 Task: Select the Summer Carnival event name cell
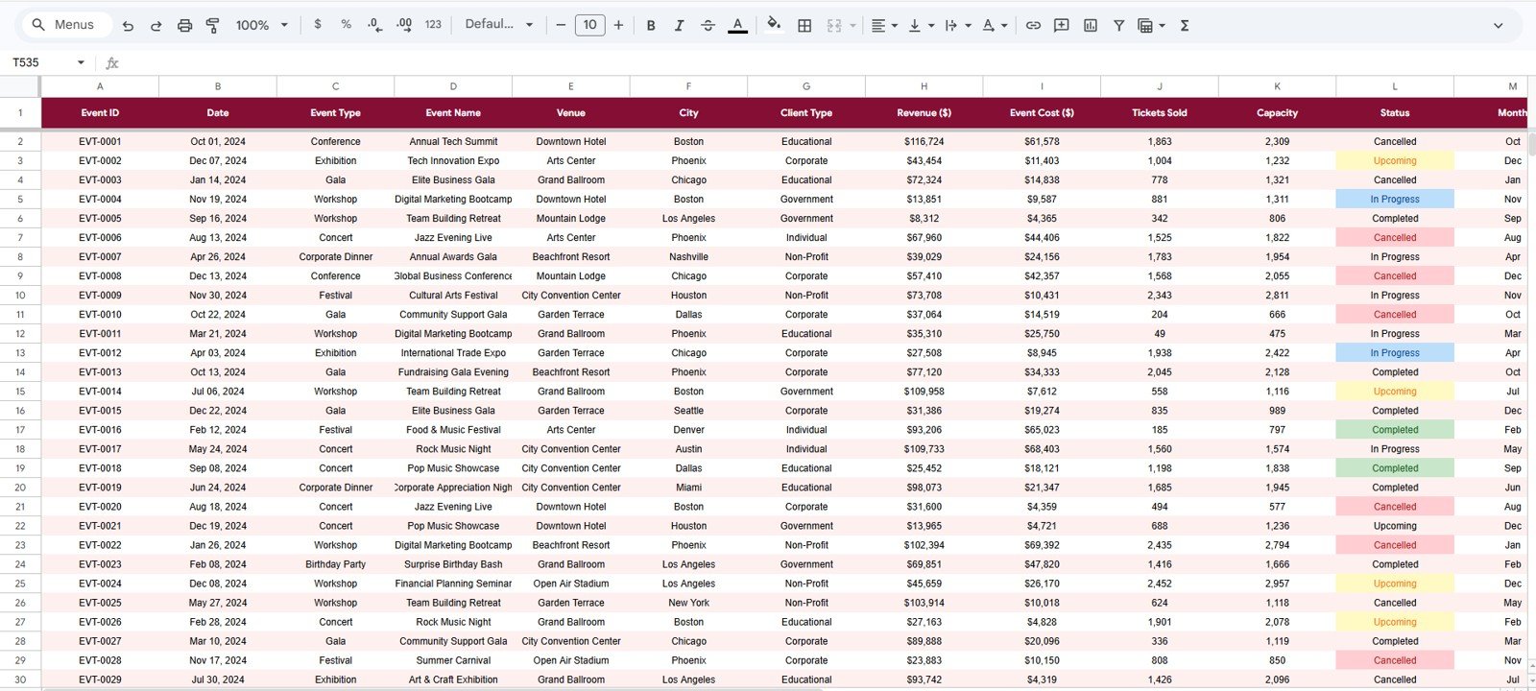coord(453,660)
